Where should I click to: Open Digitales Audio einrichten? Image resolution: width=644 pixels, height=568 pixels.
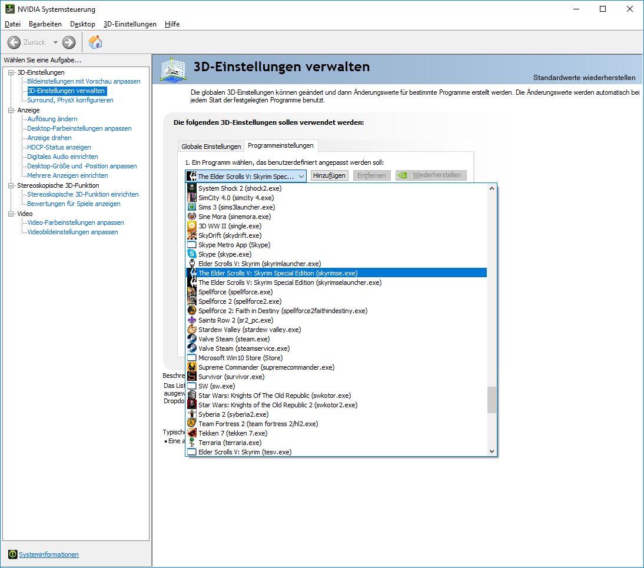62,157
